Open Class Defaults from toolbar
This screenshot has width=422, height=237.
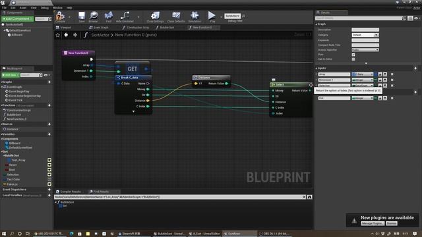tap(176, 17)
